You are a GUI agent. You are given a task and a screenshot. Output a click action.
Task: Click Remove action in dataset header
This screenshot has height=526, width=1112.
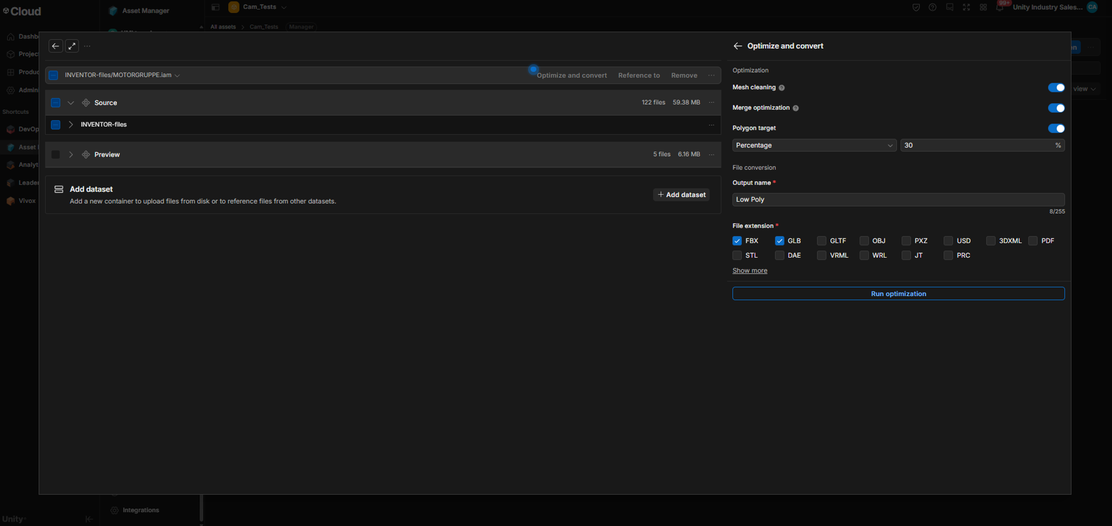click(684, 75)
